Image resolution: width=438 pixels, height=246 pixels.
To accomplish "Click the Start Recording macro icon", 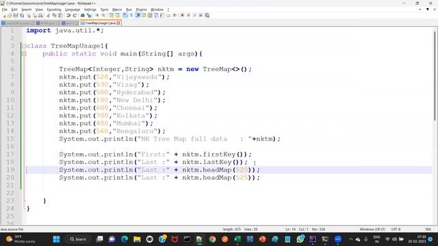I will [x=182, y=15].
